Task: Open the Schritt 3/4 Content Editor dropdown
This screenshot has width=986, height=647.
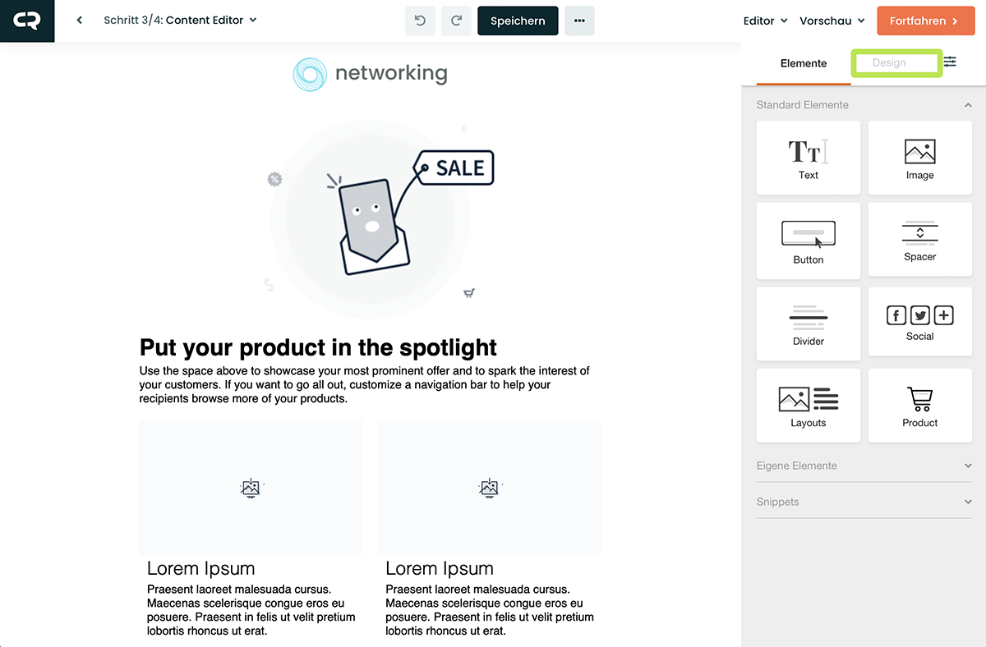Action: pos(180,21)
